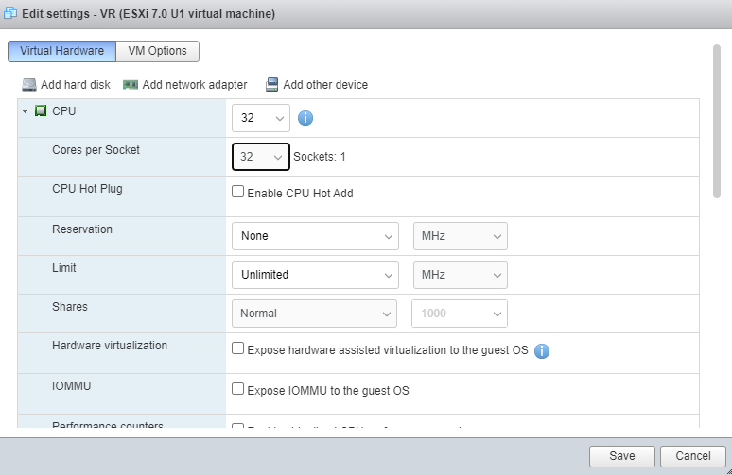Open the Cores per Socket dropdown
Image resolution: width=732 pixels, height=475 pixels.
[x=261, y=157]
